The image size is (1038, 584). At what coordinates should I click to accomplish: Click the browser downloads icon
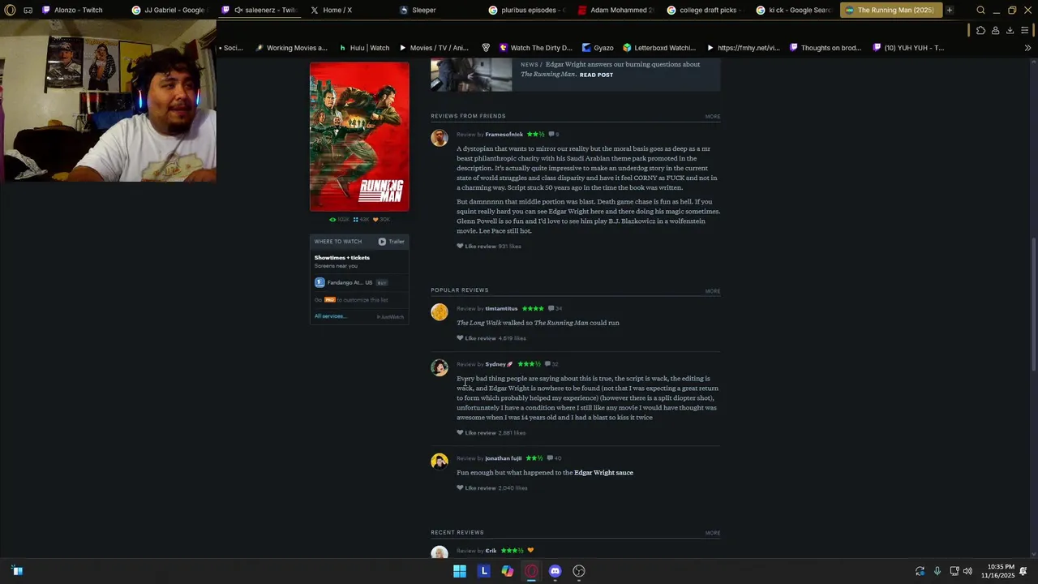[1010, 30]
